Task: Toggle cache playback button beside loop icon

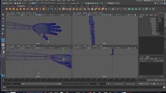Action: [x=154, y=84]
